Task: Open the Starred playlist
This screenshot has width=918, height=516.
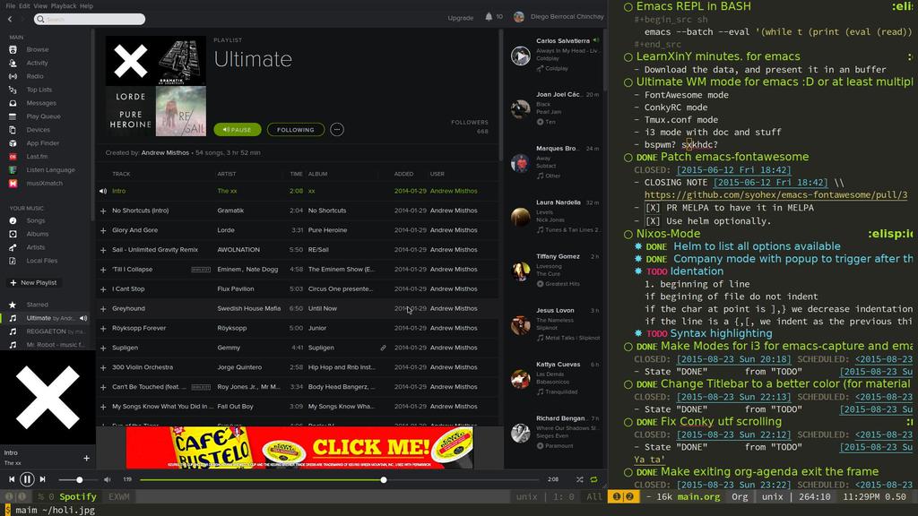Action: point(37,305)
